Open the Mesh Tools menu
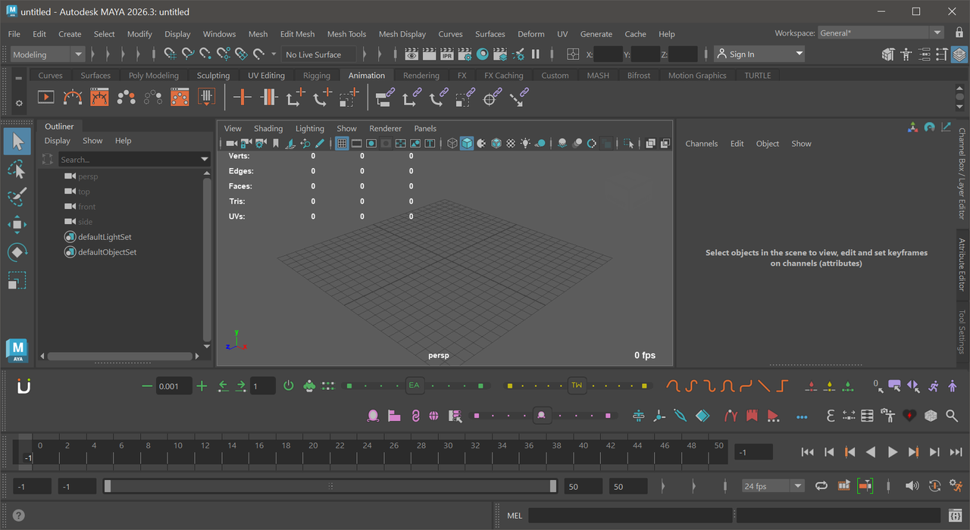This screenshot has width=970, height=530. pyautogui.click(x=346, y=34)
